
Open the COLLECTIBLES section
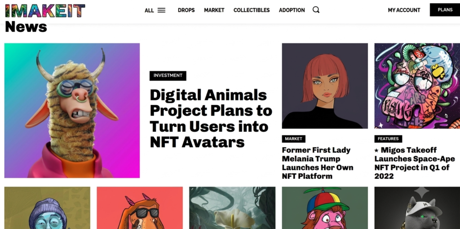click(252, 10)
